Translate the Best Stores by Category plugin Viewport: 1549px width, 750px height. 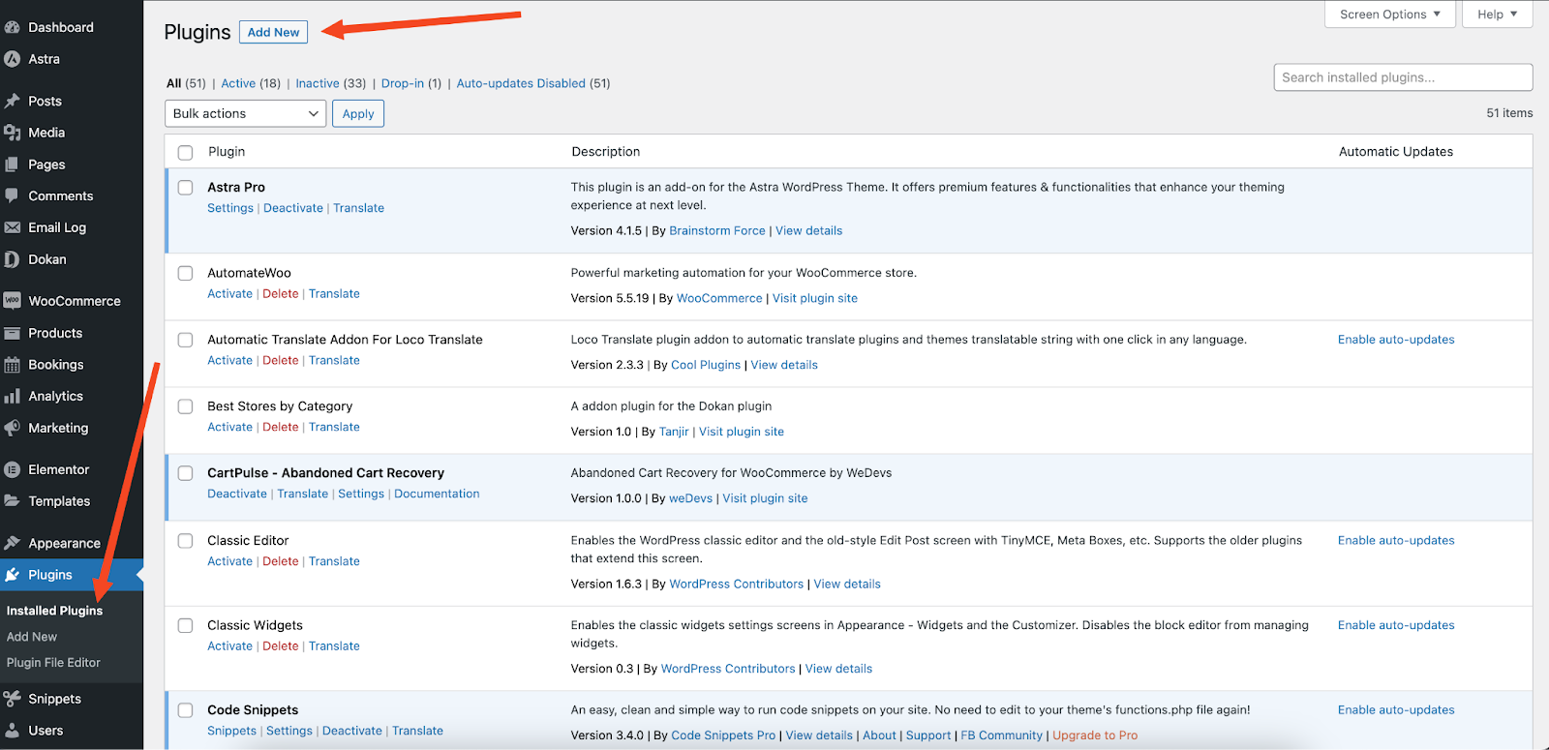(x=334, y=427)
